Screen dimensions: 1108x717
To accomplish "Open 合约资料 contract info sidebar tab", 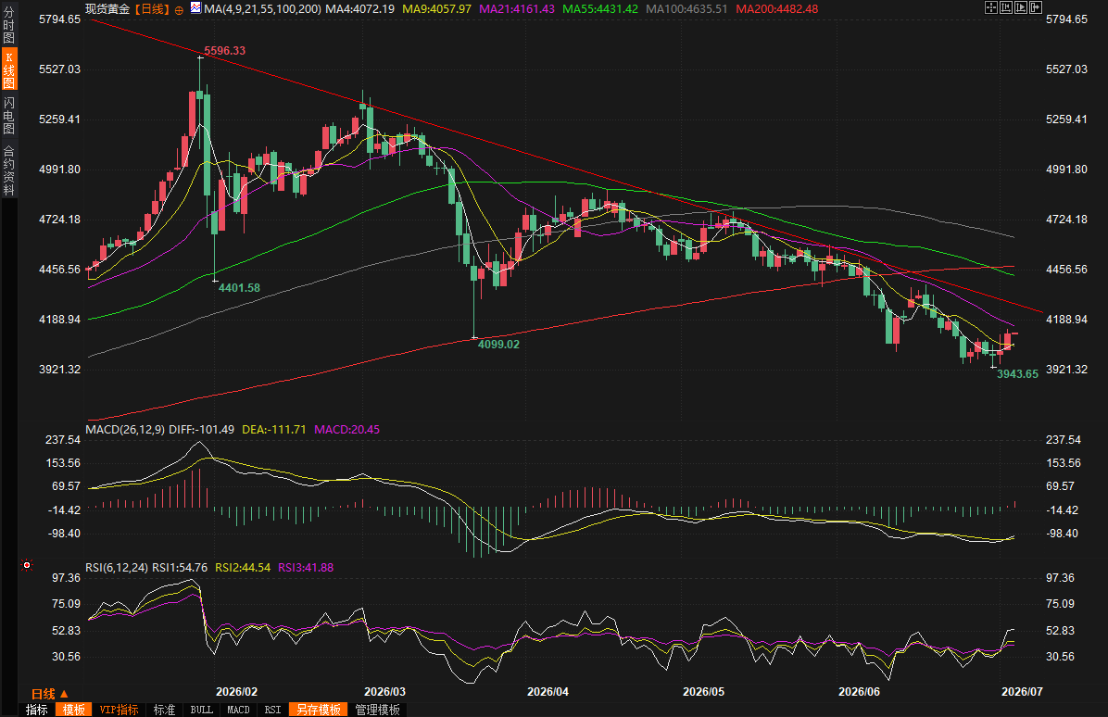I will coord(8,170).
